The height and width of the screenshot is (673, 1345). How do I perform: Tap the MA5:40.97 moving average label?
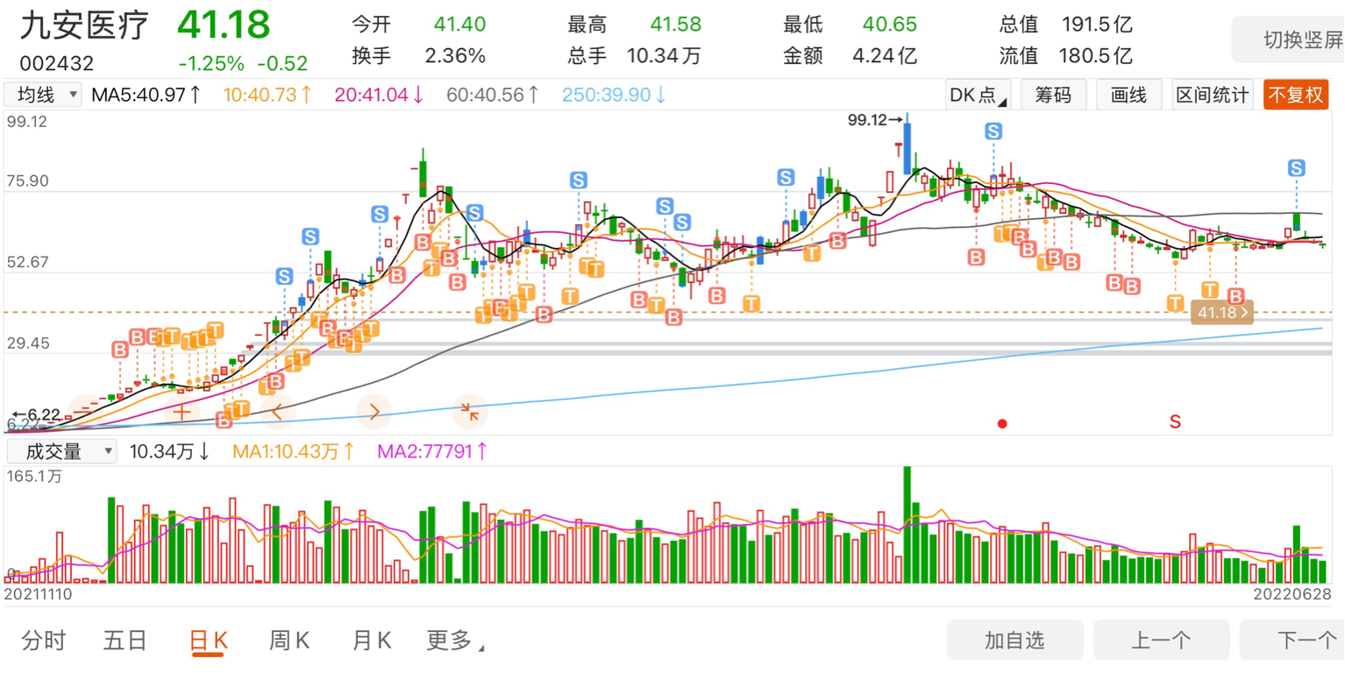(146, 95)
